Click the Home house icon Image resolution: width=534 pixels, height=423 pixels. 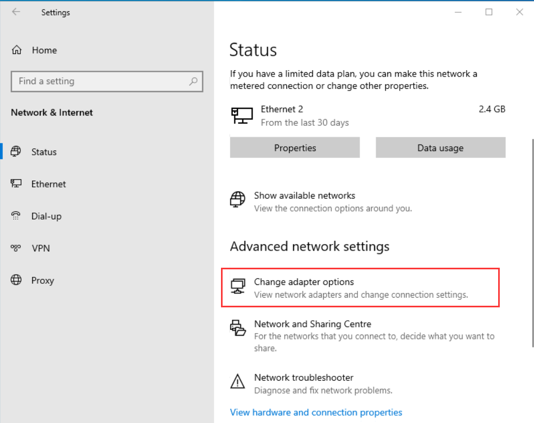tap(17, 50)
